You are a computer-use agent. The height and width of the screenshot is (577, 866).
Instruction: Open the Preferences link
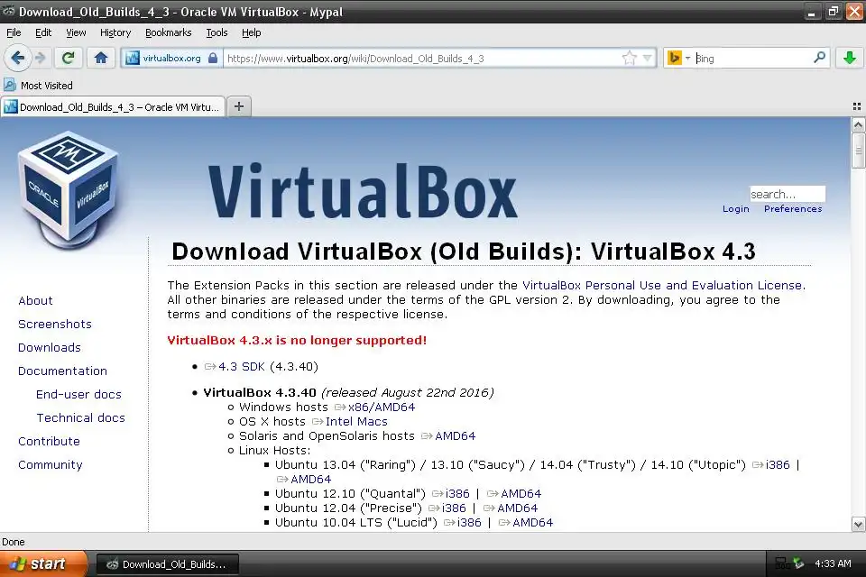(x=793, y=209)
